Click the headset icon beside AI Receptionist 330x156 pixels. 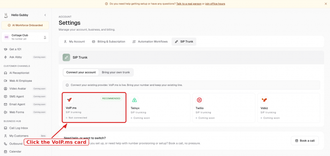(5, 73)
